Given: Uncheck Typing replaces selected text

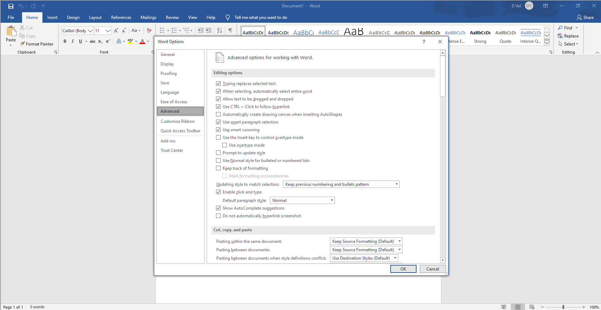Looking at the screenshot, I should click(218, 84).
